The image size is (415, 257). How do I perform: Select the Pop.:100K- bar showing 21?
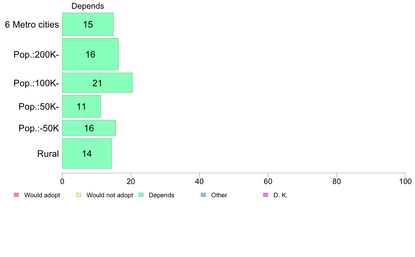click(x=97, y=83)
